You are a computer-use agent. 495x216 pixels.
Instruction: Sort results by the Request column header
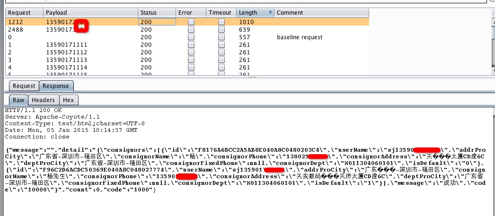[x=24, y=13]
